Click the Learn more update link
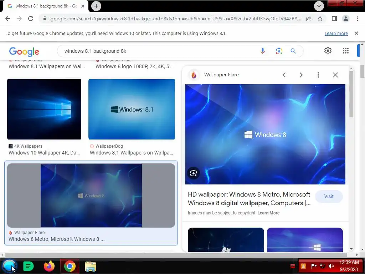 pos(336,33)
